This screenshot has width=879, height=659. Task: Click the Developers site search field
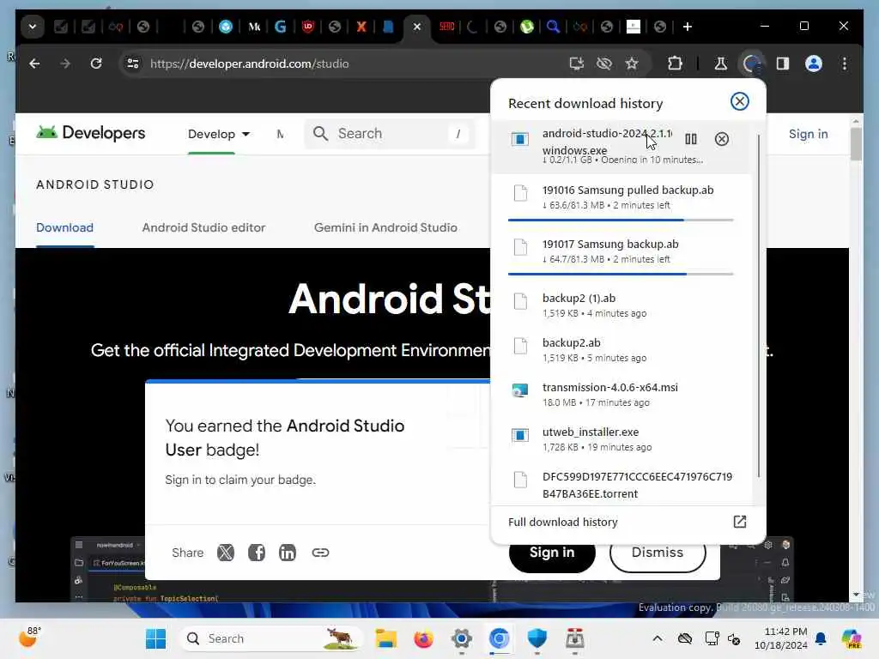[390, 133]
